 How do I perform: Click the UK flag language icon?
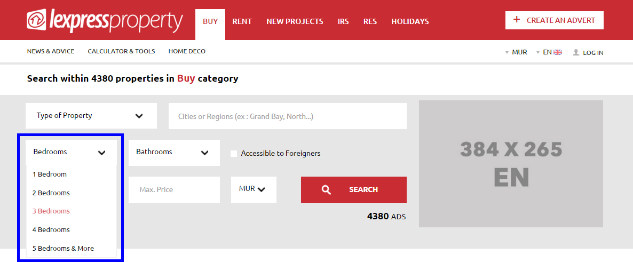(558, 52)
